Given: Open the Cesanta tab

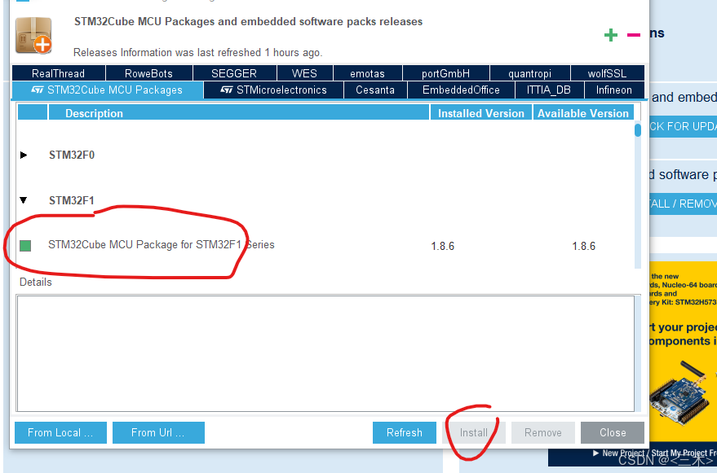Looking at the screenshot, I should [375, 90].
